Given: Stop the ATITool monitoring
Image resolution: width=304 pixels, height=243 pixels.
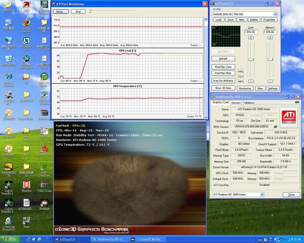Looking at the screenshot, I should [x=78, y=12].
